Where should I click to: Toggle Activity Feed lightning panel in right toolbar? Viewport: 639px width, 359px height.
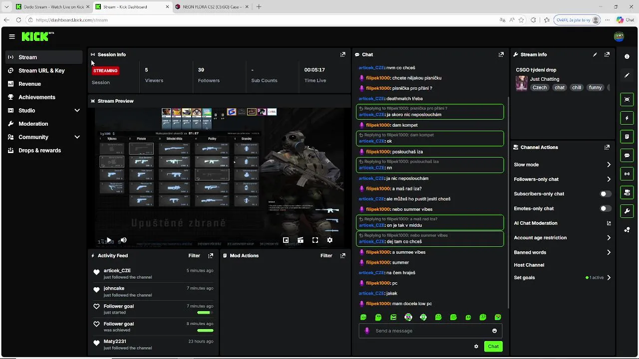tap(627, 118)
